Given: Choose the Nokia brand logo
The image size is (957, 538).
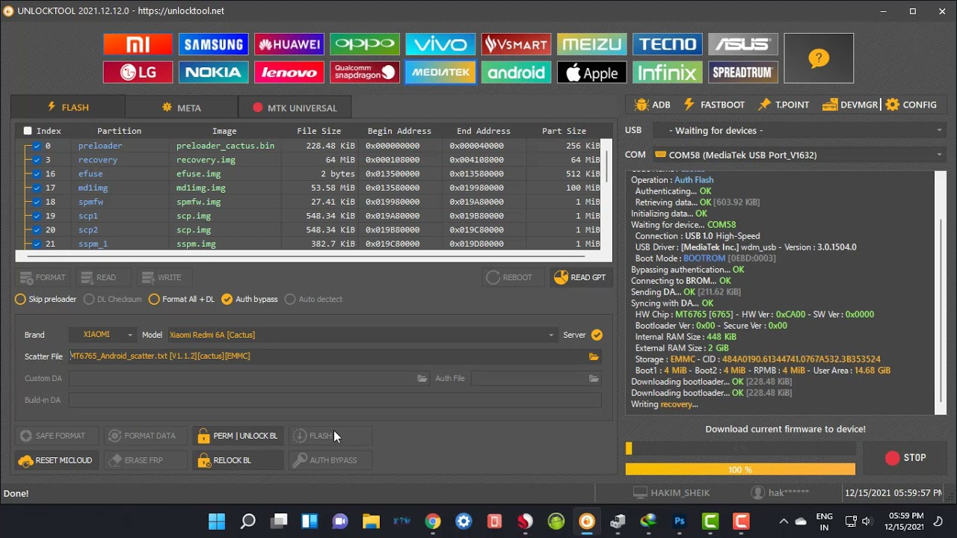Looking at the screenshot, I should point(213,72).
